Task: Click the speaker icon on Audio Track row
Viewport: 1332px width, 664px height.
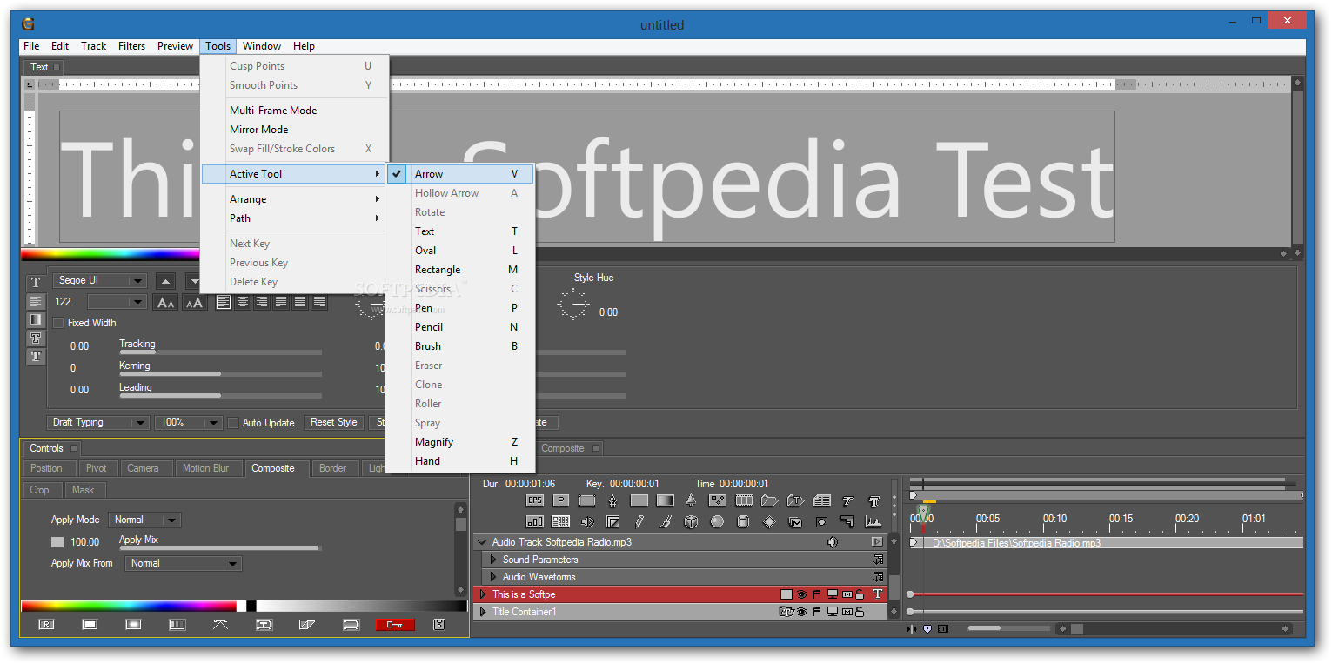Action: (832, 542)
